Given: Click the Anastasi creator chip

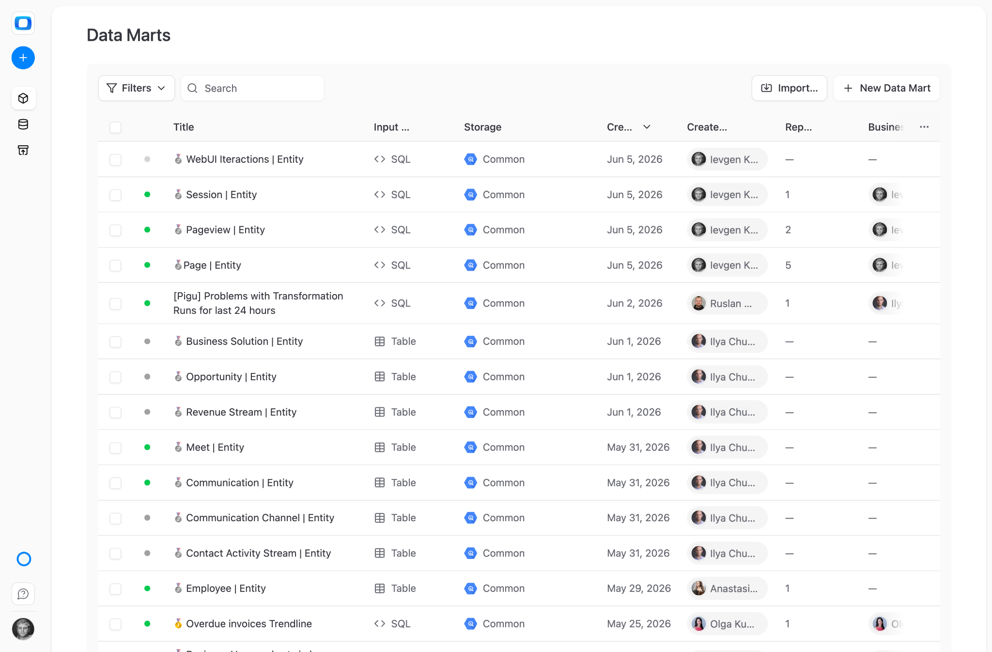Looking at the screenshot, I should tap(727, 589).
